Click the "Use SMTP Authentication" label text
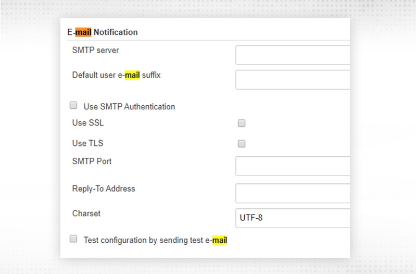This screenshot has height=274, width=416. coord(129,107)
